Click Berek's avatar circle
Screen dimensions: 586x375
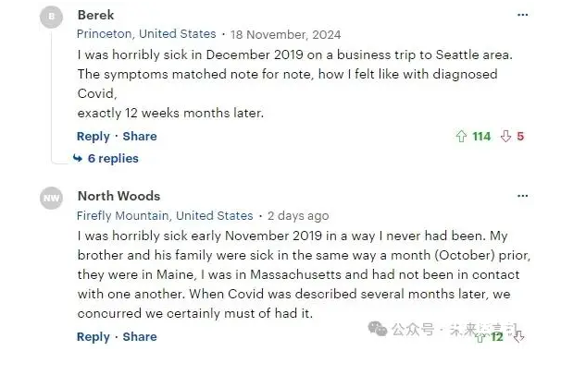[51, 17]
